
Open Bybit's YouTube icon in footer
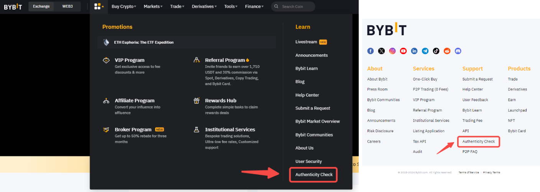[403, 51]
